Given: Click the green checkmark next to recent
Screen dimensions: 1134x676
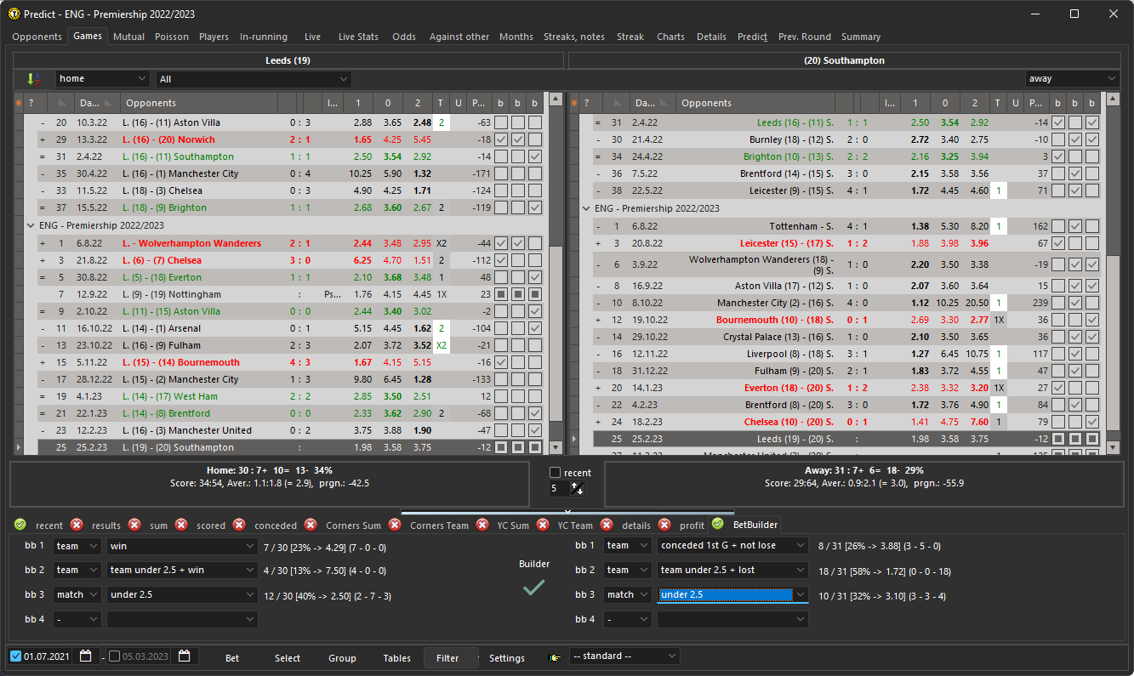Looking at the screenshot, I should pyautogui.click(x=20, y=525).
